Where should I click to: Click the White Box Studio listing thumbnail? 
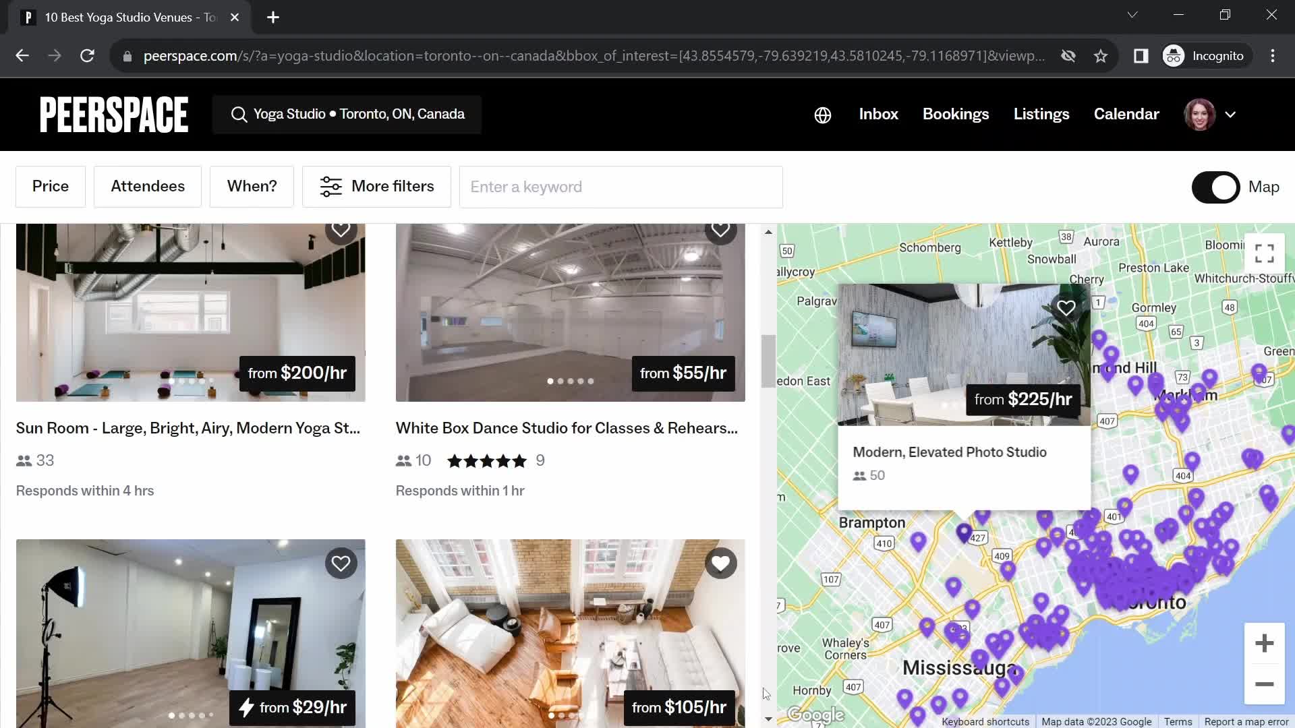coord(570,313)
